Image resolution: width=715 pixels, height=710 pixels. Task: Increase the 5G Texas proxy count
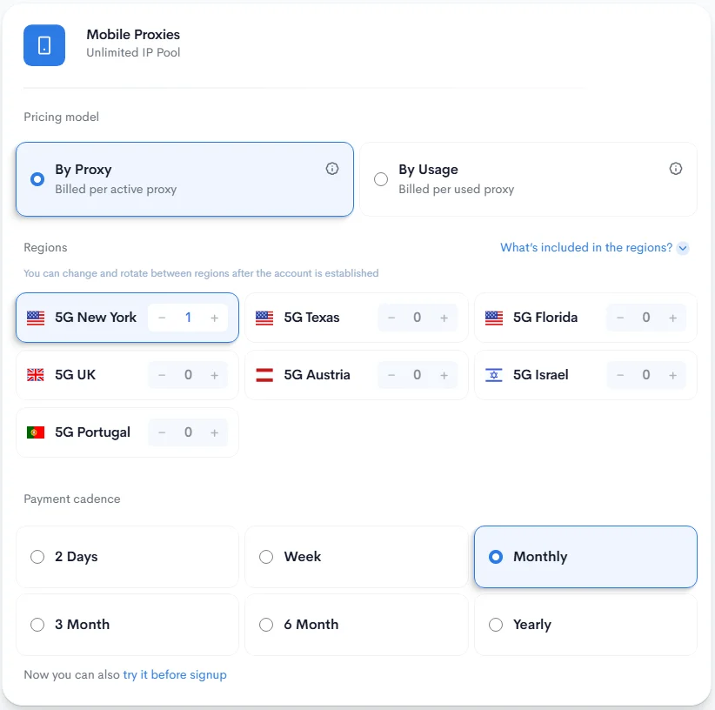pos(444,318)
